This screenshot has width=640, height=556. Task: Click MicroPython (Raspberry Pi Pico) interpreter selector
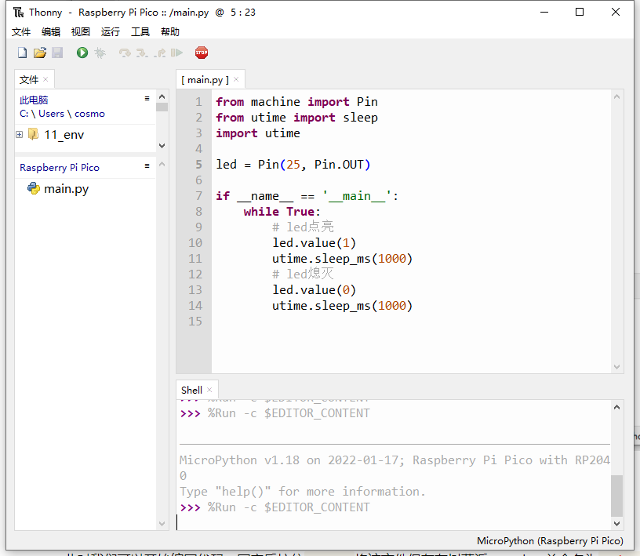pyautogui.click(x=550, y=540)
